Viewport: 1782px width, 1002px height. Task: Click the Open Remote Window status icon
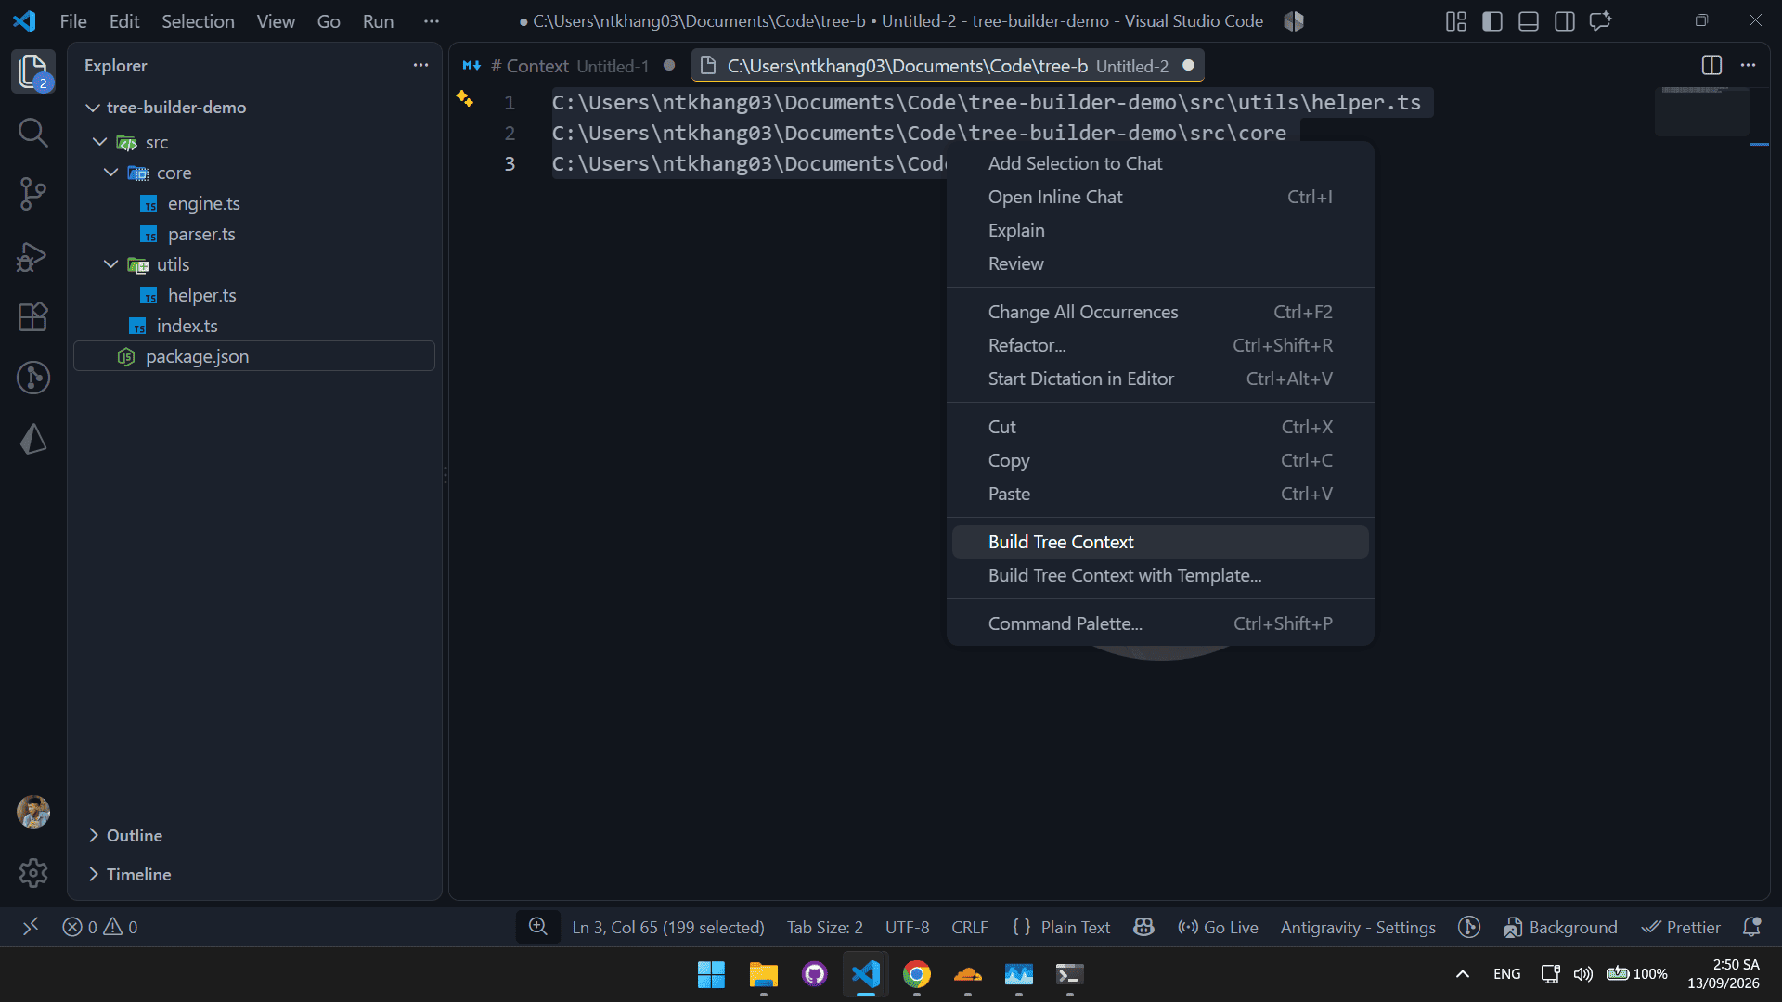click(x=31, y=926)
